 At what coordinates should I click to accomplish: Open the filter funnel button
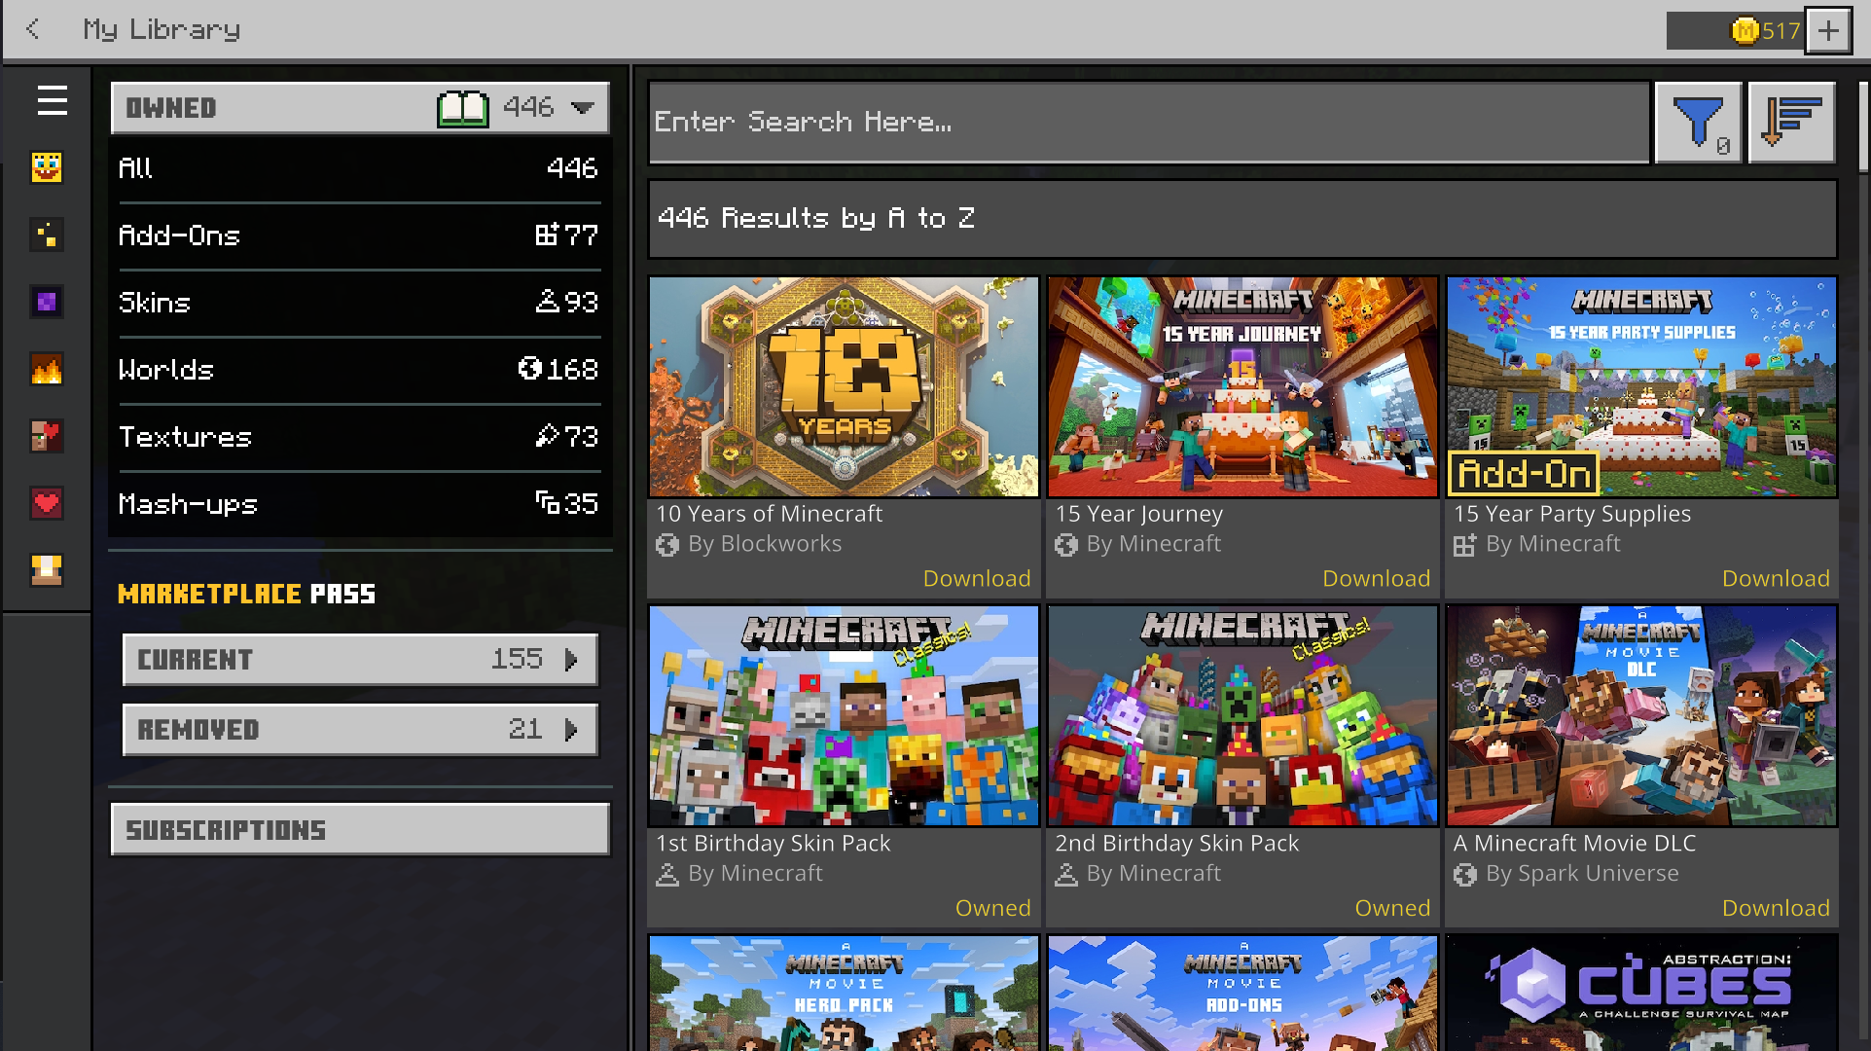click(x=1698, y=123)
